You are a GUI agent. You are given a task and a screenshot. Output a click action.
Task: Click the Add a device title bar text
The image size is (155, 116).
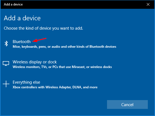[13, 4]
